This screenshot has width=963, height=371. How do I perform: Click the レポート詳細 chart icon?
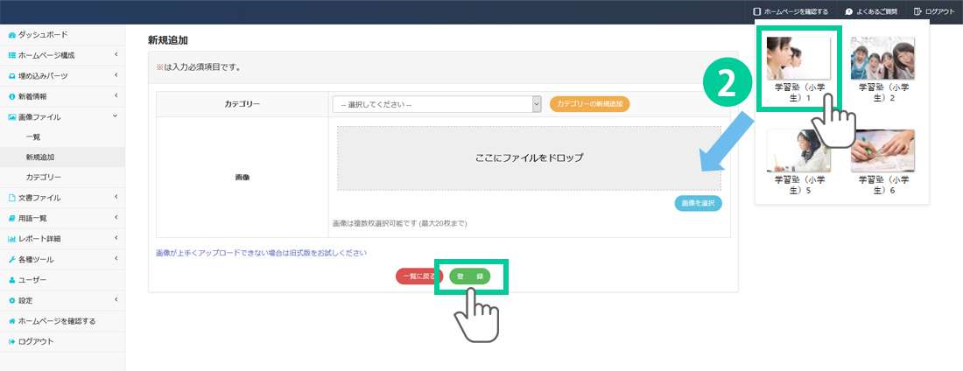pos(12,239)
